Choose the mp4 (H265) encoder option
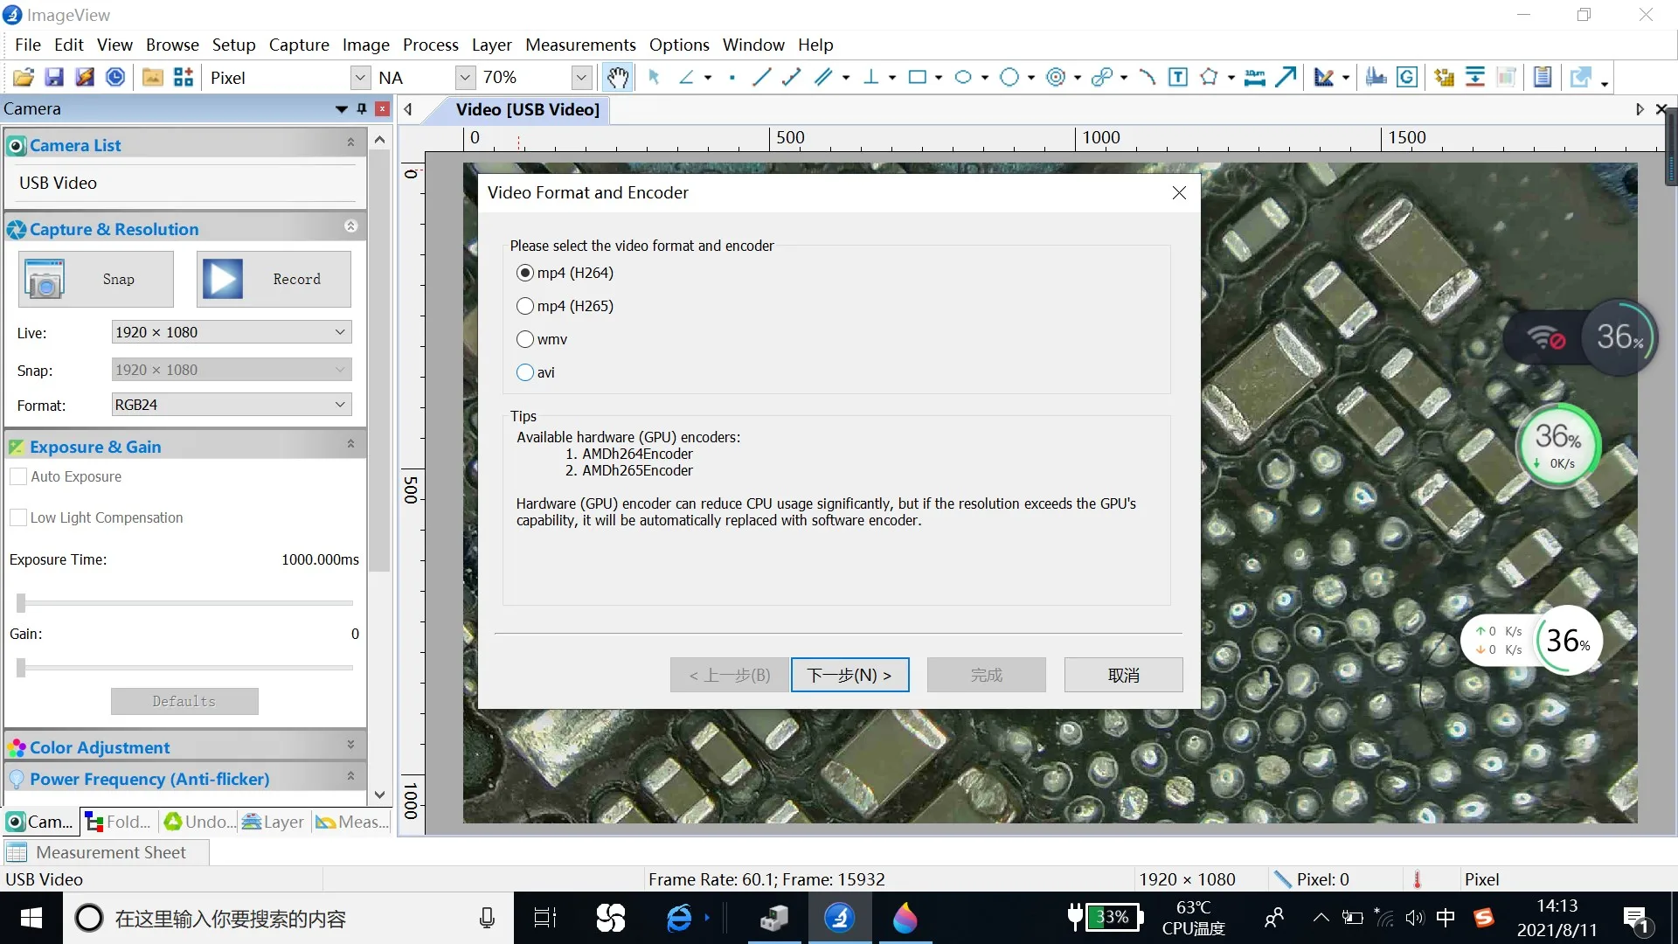This screenshot has height=944, width=1678. [525, 306]
